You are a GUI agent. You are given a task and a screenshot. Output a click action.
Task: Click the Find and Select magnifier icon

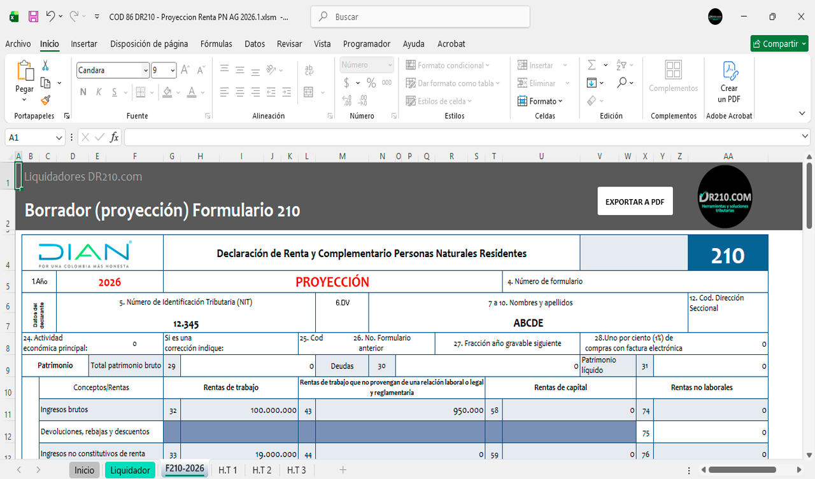[622, 83]
